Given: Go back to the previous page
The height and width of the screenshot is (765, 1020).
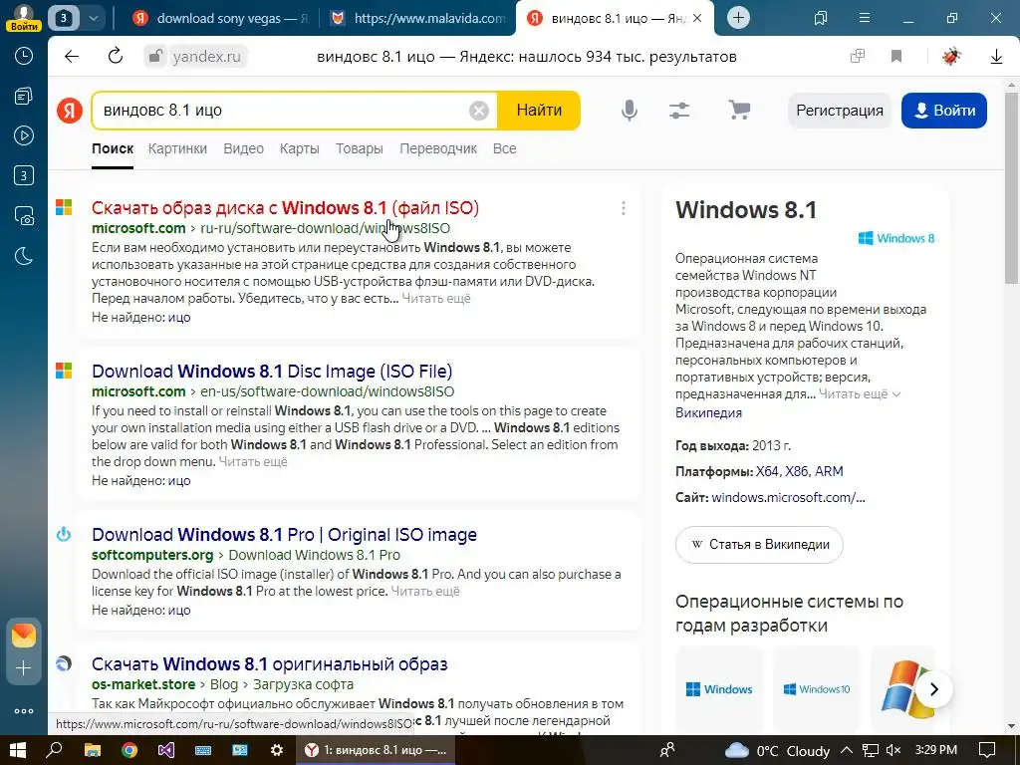Looking at the screenshot, I should tap(72, 57).
